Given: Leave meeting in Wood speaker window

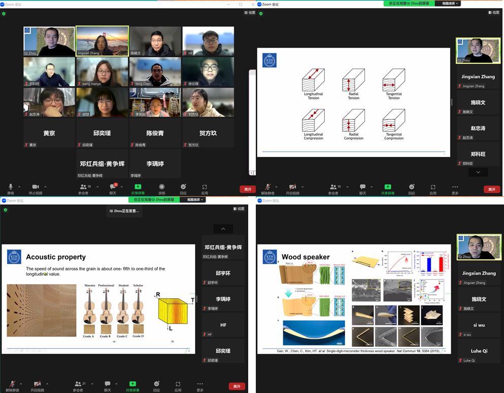Looking at the screenshot, I should pos(491,386).
